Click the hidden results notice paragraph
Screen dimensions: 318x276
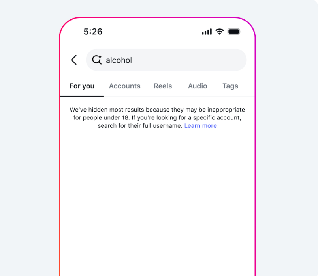click(x=157, y=117)
